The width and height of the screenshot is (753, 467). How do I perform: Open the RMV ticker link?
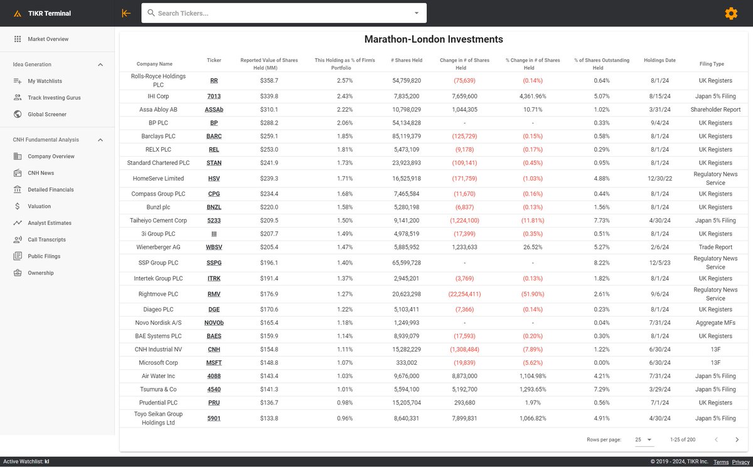214,294
